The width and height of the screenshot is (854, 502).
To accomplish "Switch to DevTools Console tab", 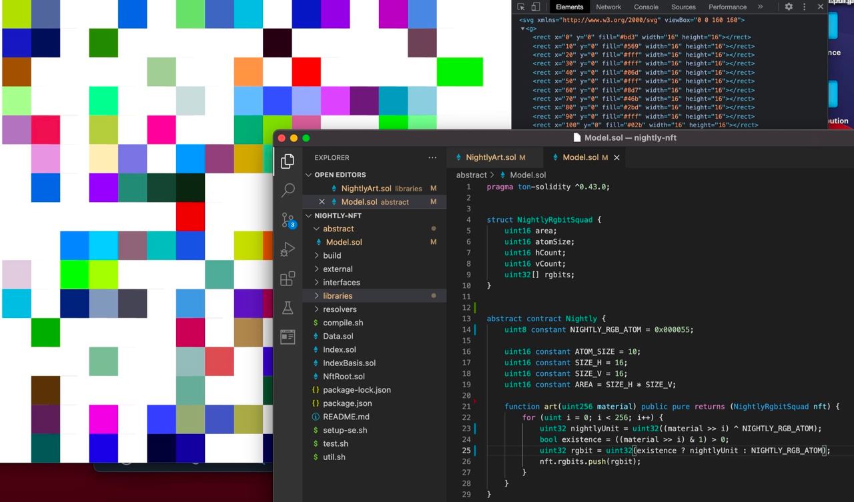I will pos(646,7).
